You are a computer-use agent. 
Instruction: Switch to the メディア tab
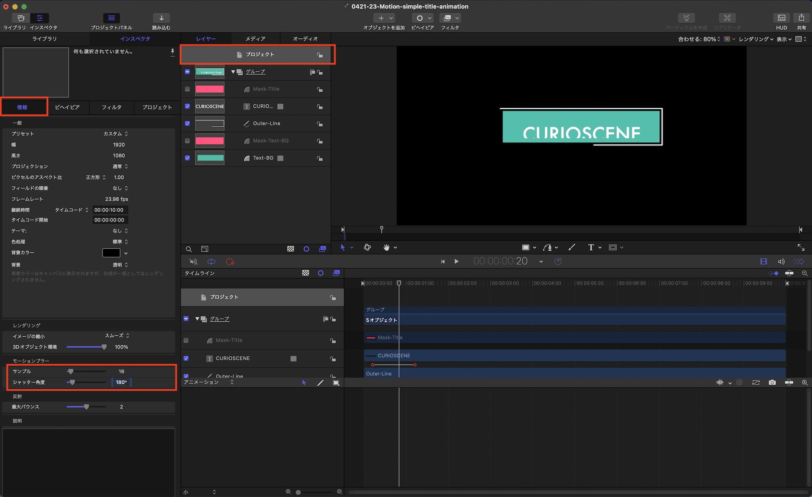coord(255,39)
